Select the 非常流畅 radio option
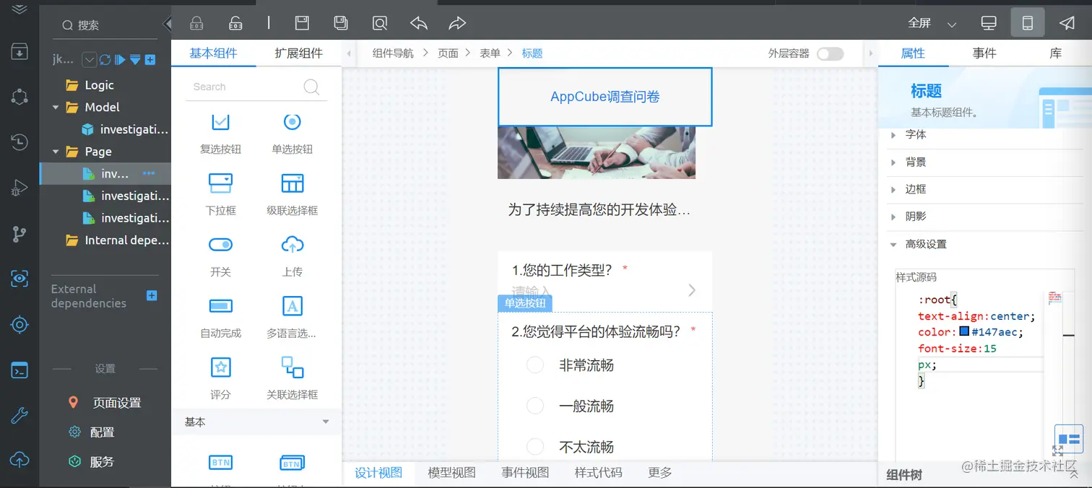The width and height of the screenshot is (1092, 488). [535, 365]
